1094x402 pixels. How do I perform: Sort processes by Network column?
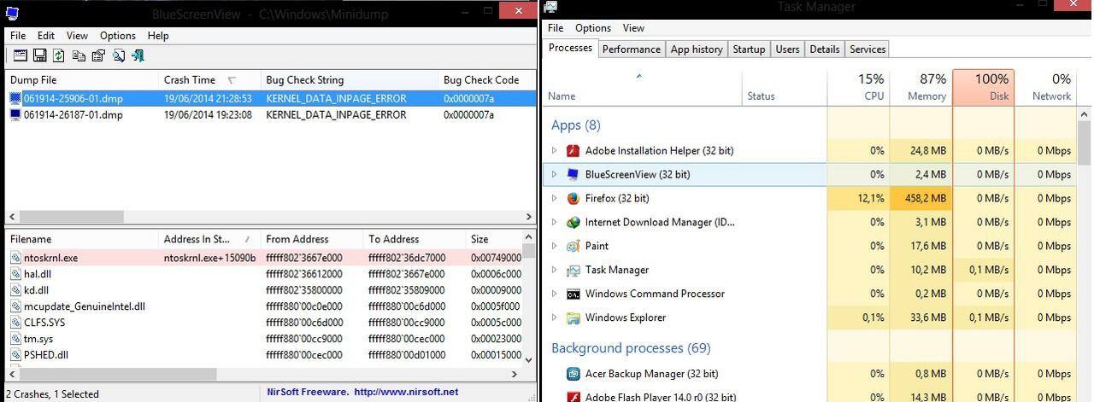(1045, 88)
